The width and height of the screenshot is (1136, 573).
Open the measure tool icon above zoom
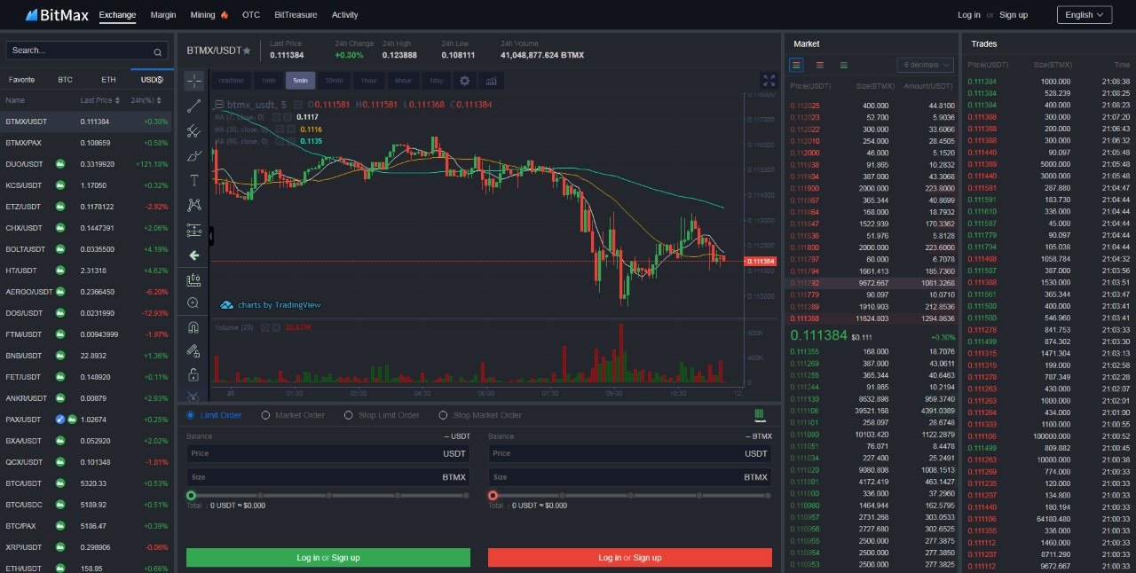coord(194,279)
